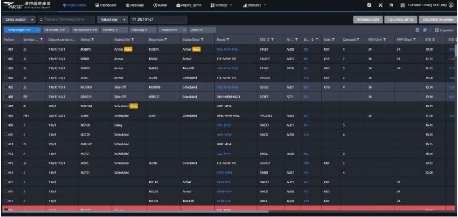Click the horizontal scrollbar at table bottom
Image resolution: width=458 pixels, height=217 pixels.
pos(135,212)
